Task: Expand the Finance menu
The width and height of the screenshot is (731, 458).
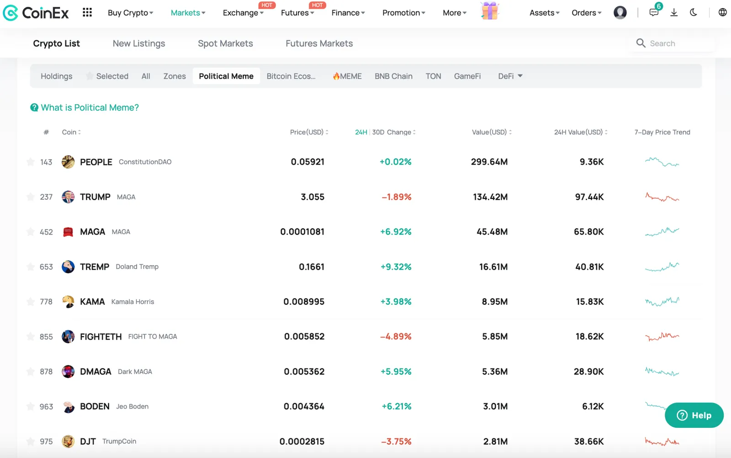Action: pyautogui.click(x=348, y=13)
